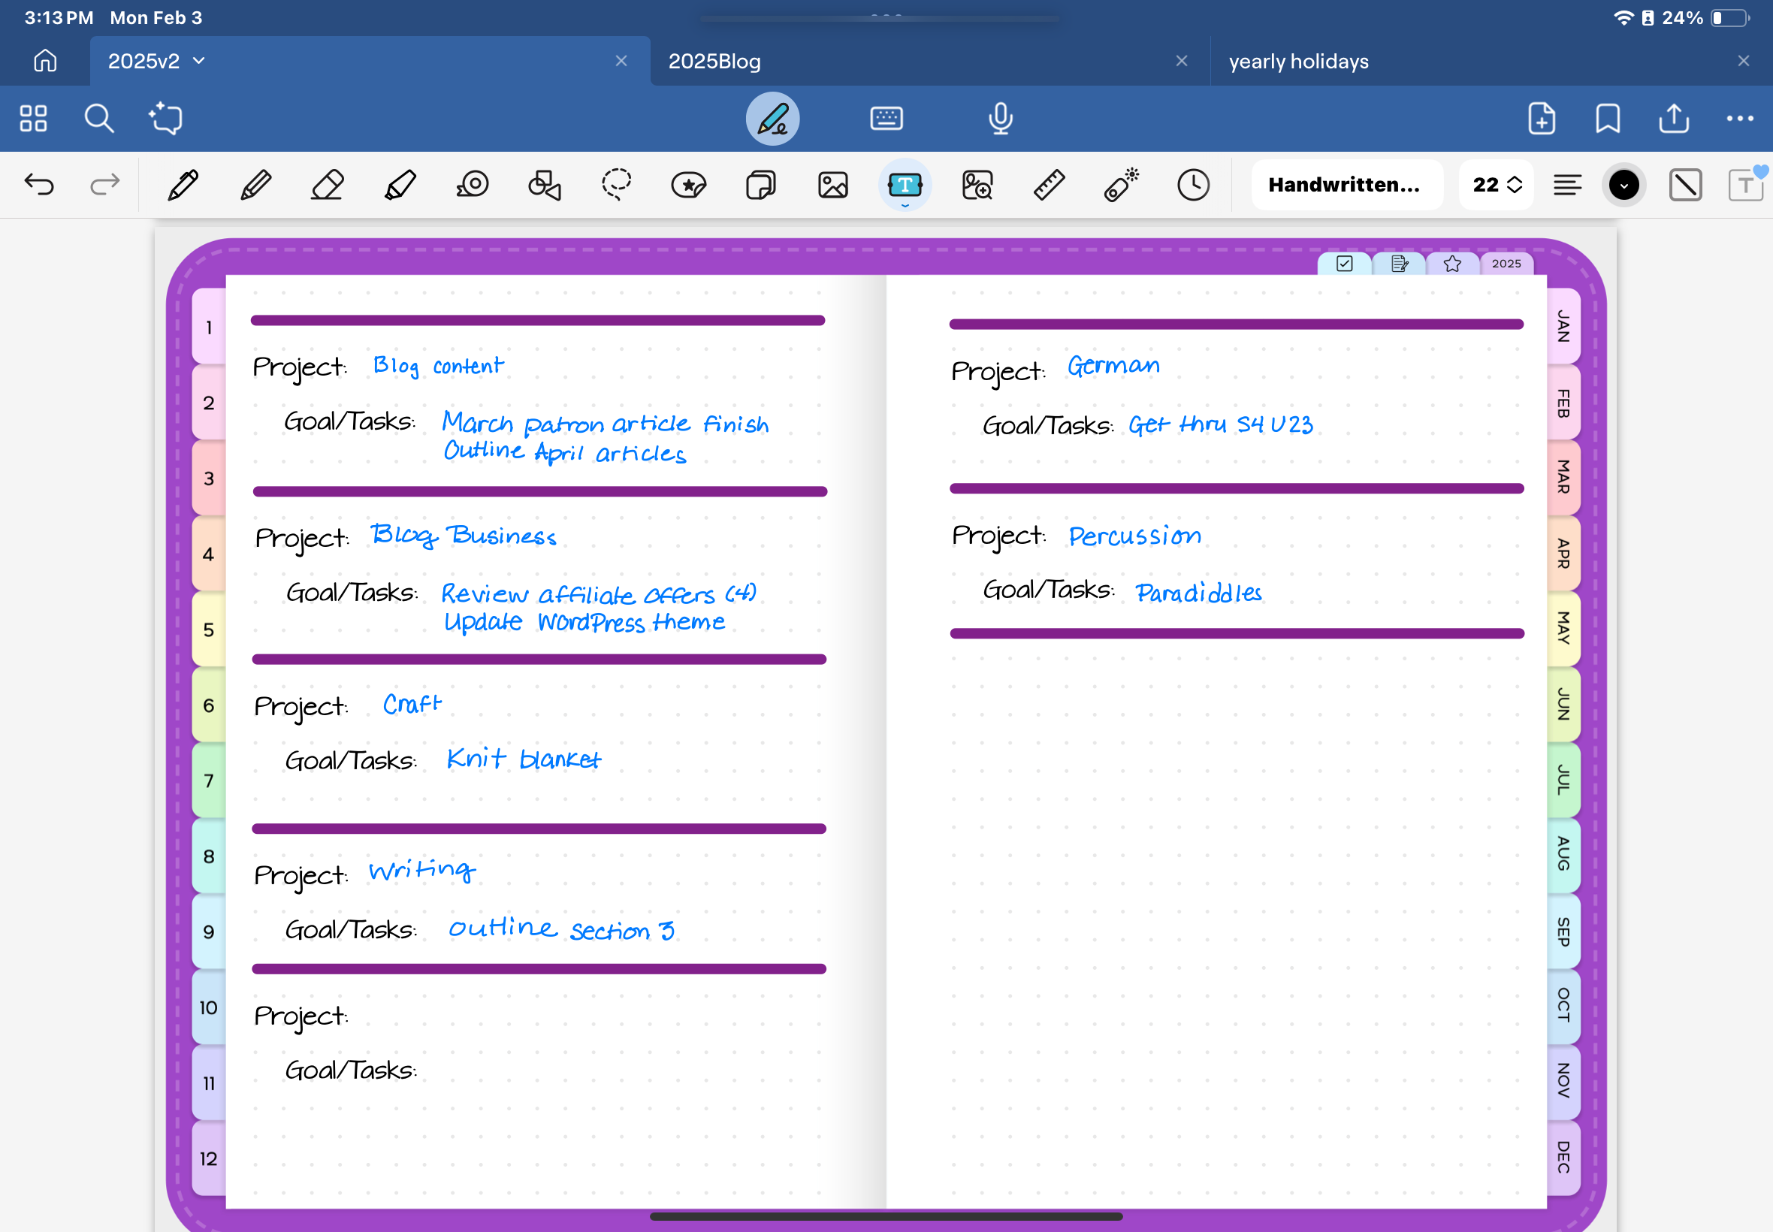Click the Add page icon
The height and width of the screenshot is (1232, 1773).
pos(1542,119)
